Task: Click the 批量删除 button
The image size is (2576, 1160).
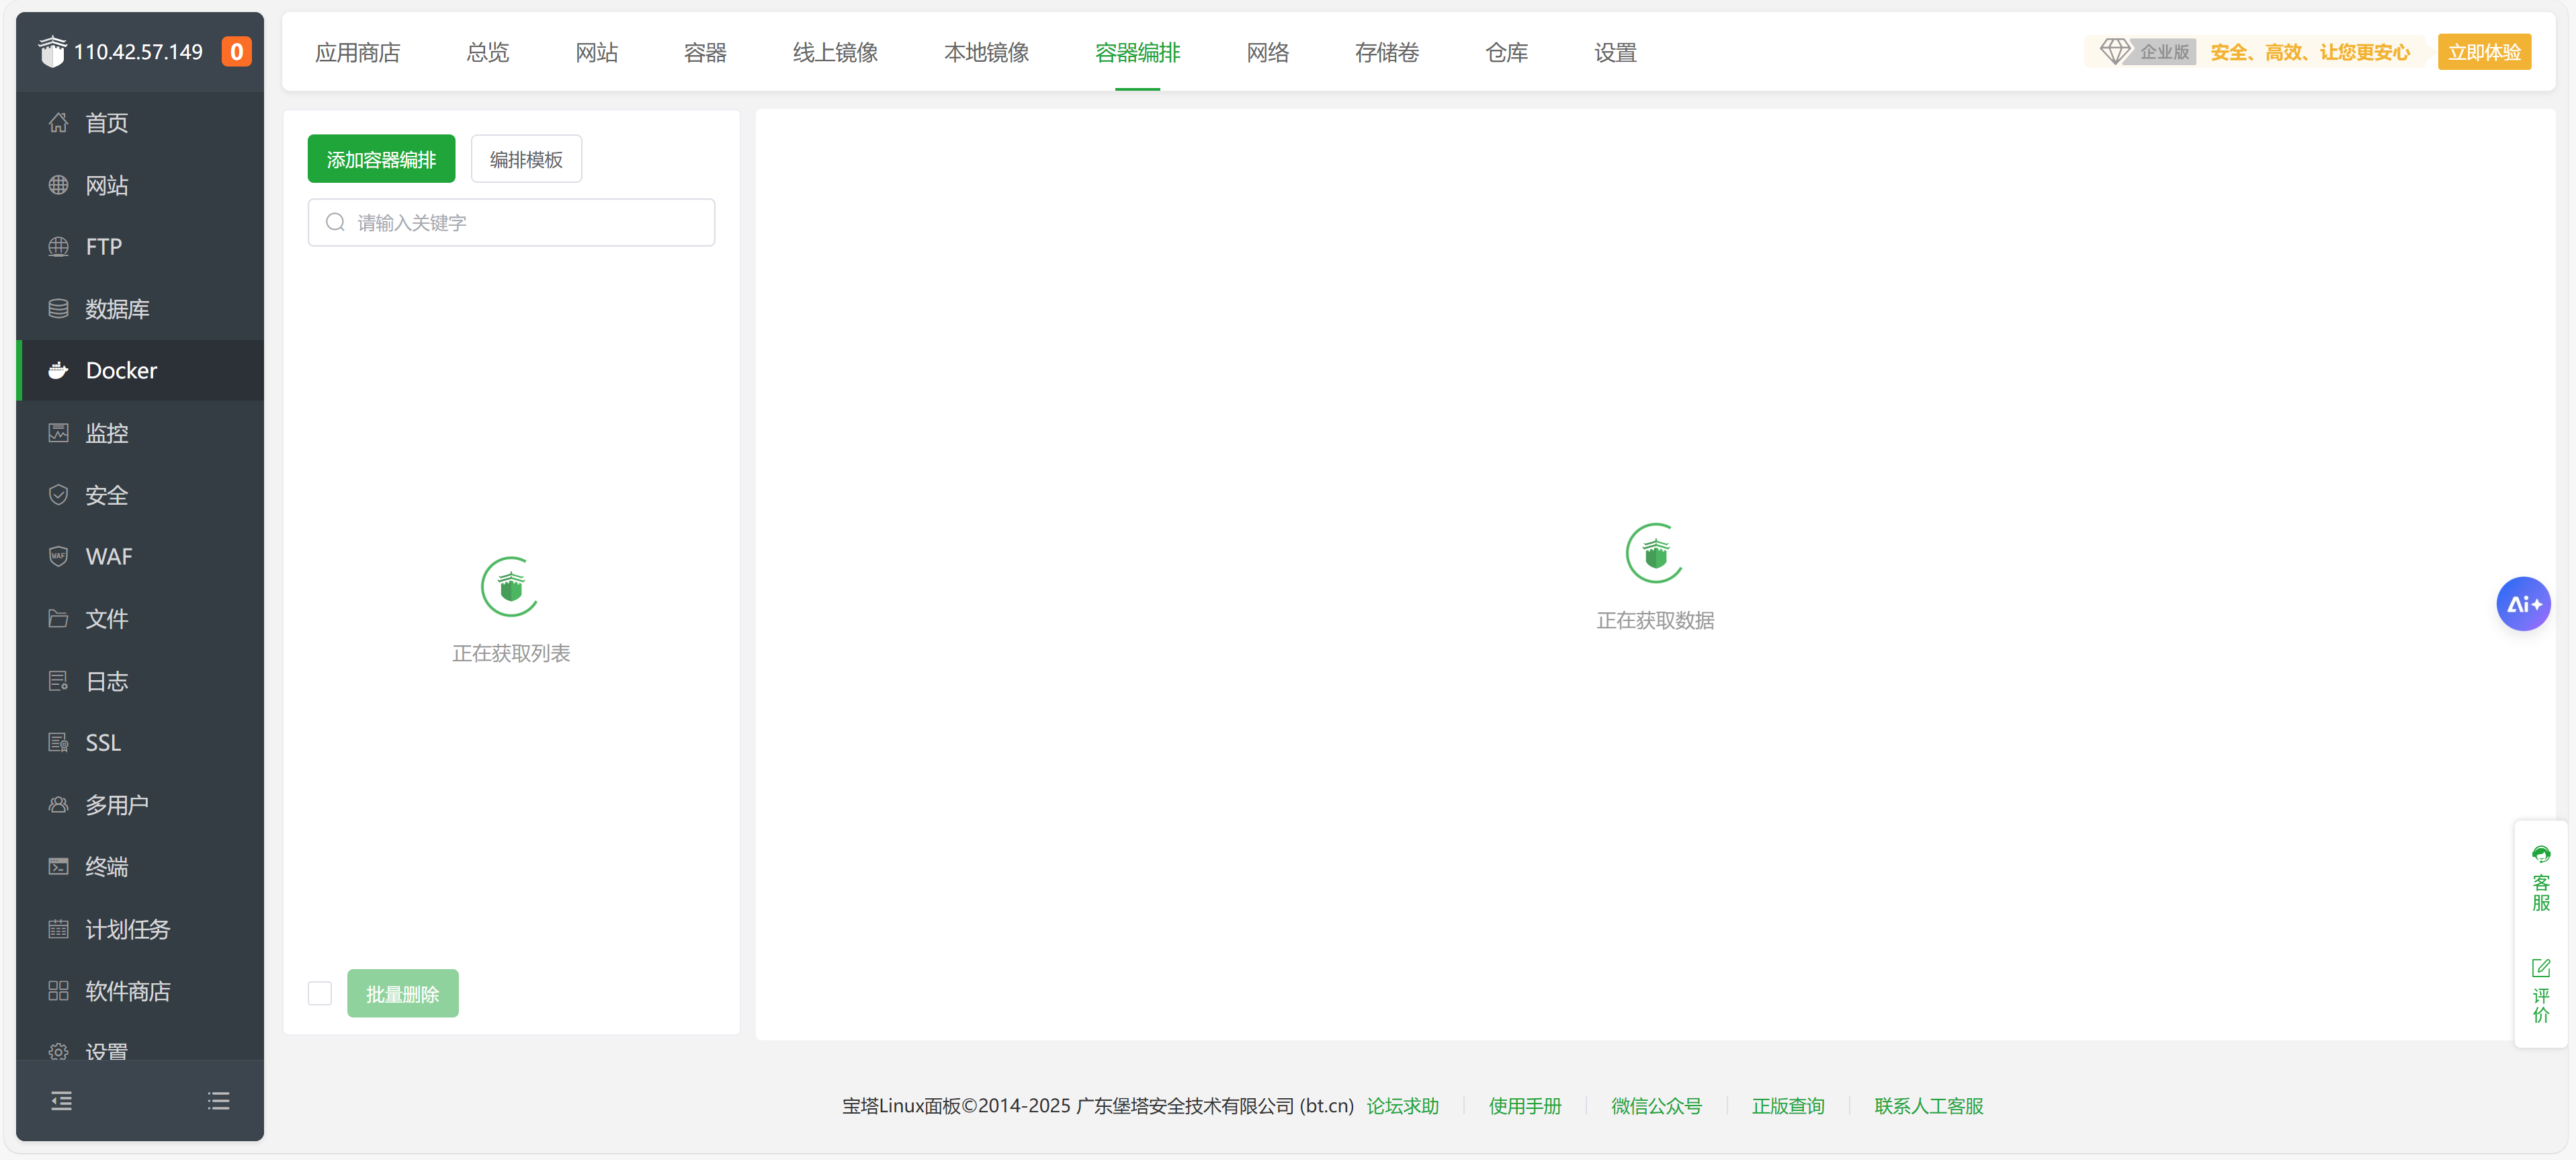Action: (402, 993)
